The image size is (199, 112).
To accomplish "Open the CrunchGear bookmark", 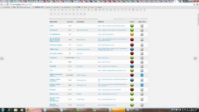I will click(x=5, y=7).
